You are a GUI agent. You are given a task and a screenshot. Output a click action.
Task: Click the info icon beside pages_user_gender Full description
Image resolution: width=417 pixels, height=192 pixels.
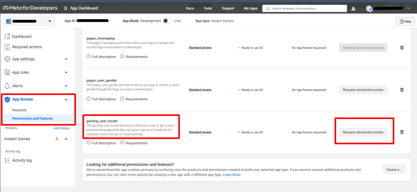(89, 99)
